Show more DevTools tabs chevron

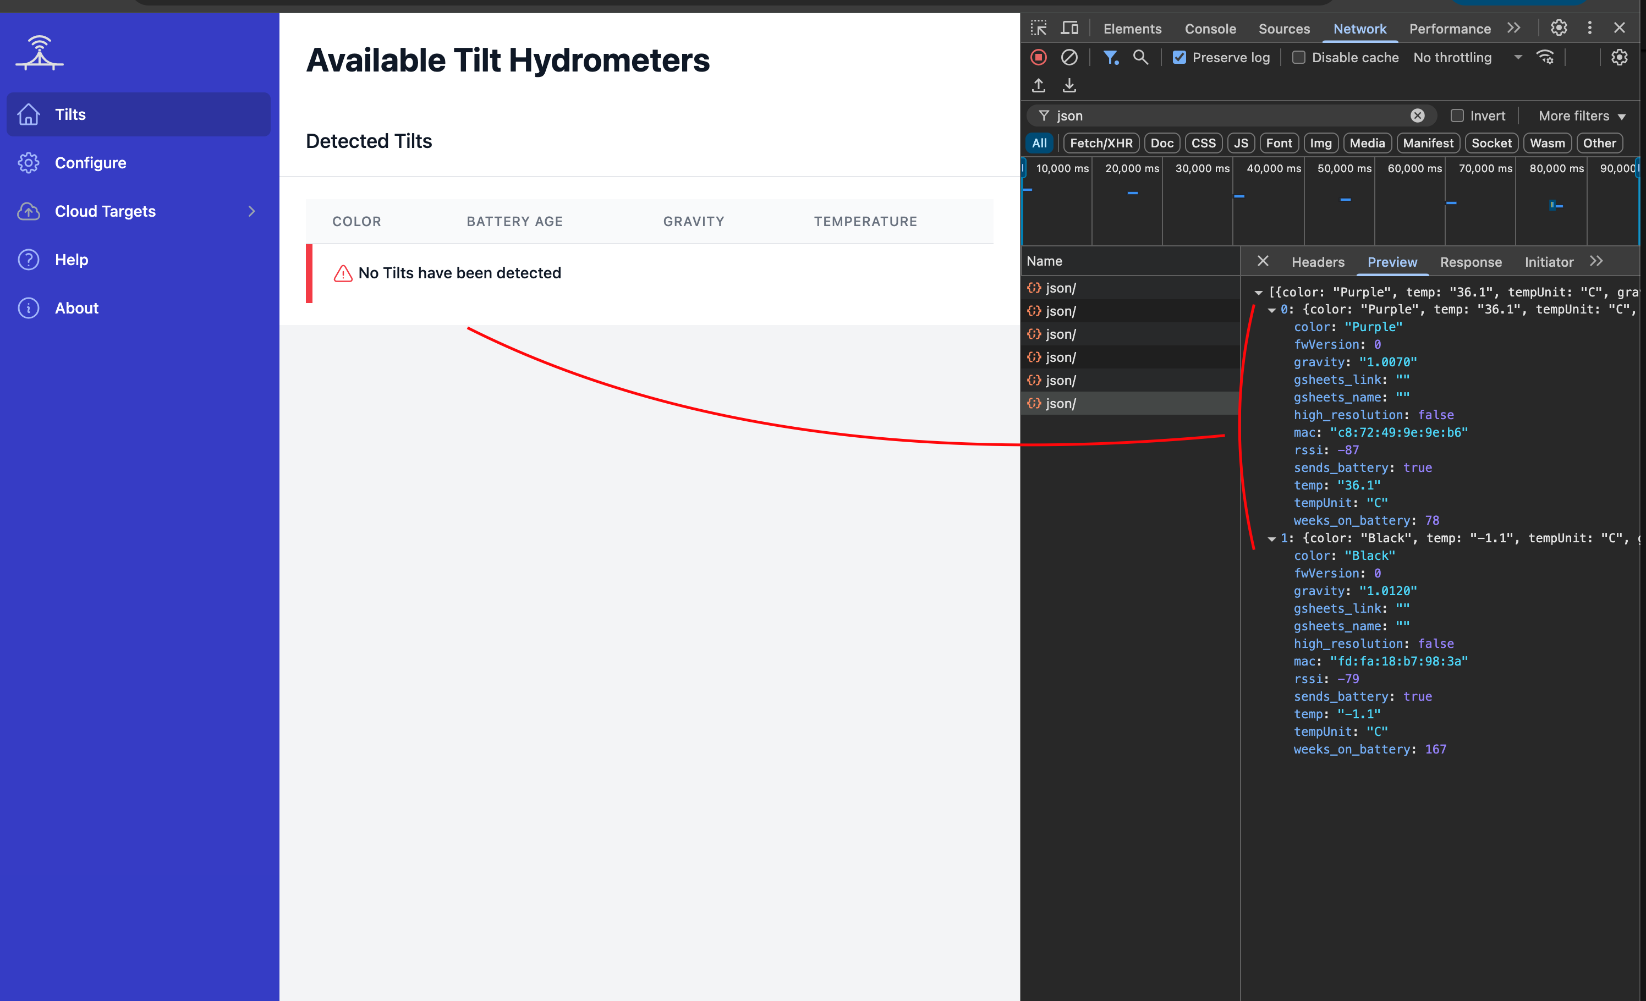pos(1514,28)
